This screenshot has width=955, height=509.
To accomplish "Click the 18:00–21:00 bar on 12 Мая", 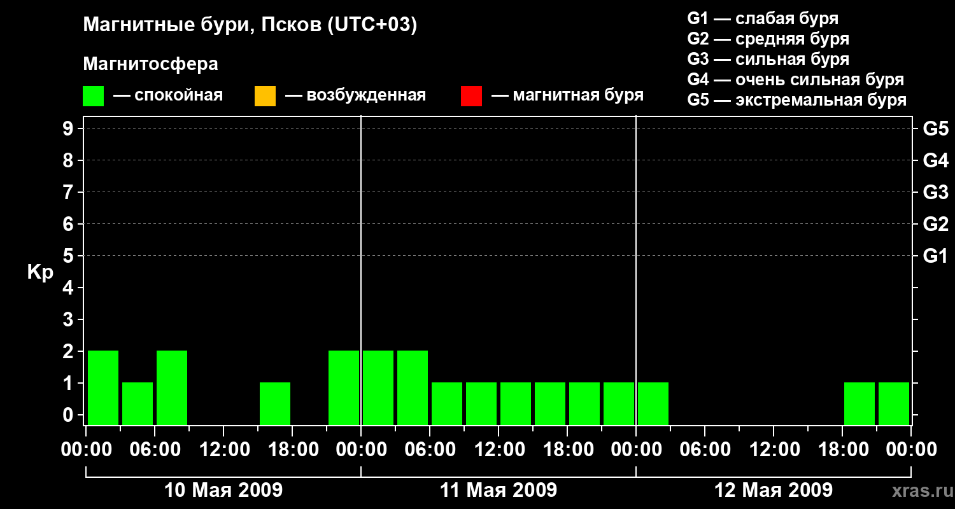I will [860, 403].
